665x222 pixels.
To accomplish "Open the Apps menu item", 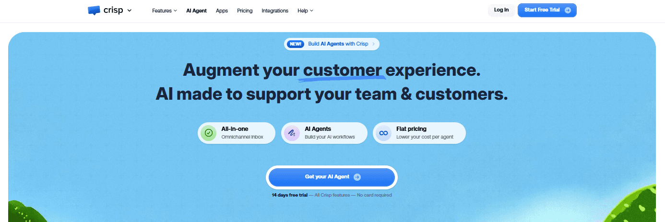I will [x=222, y=11].
